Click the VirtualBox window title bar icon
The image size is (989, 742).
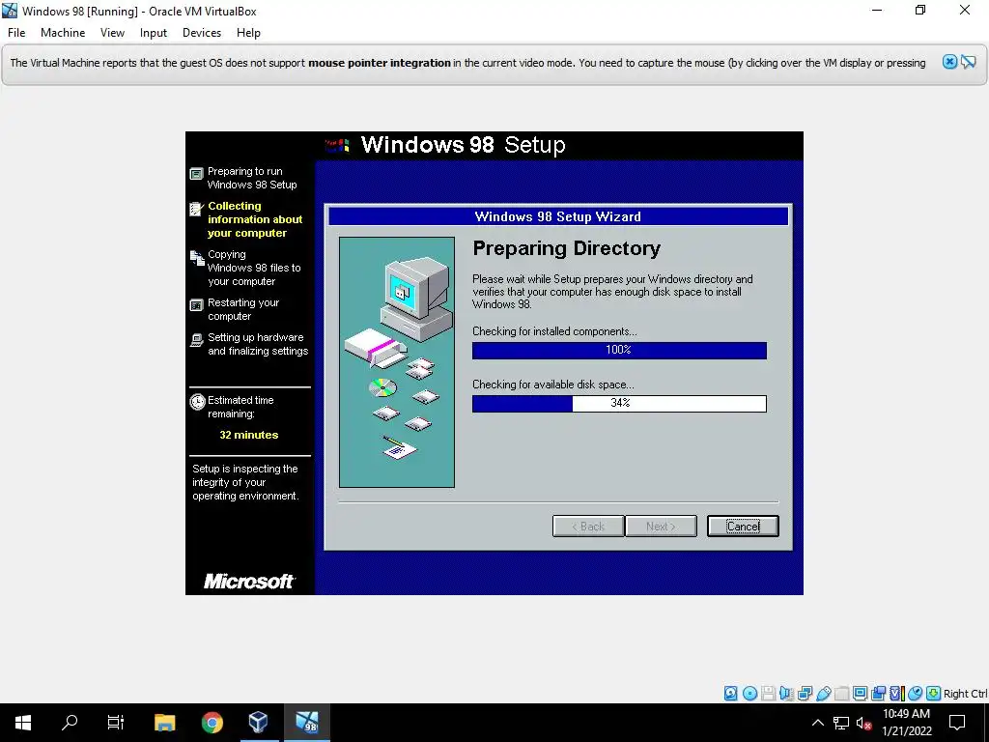10,11
